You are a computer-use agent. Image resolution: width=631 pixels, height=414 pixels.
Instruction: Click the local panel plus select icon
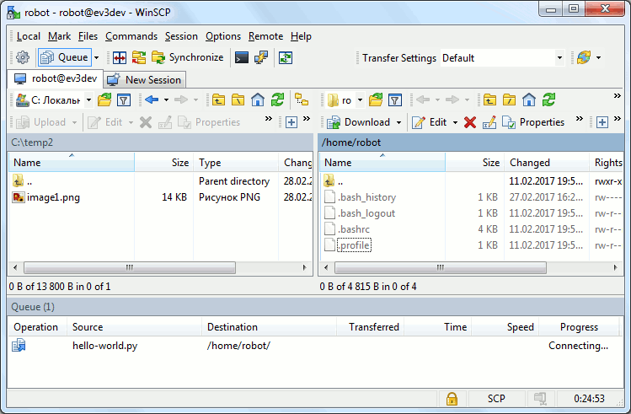pos(291,122)
